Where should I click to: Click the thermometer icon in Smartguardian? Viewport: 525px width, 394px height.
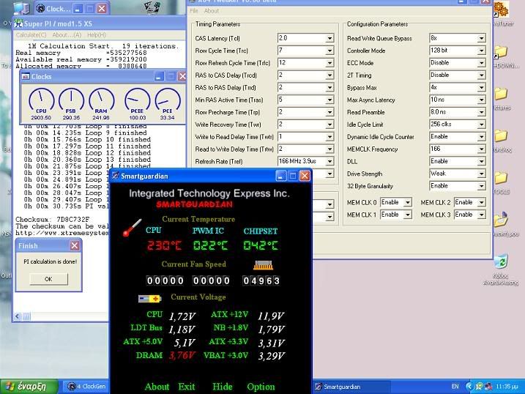click(x=132, y=228)
